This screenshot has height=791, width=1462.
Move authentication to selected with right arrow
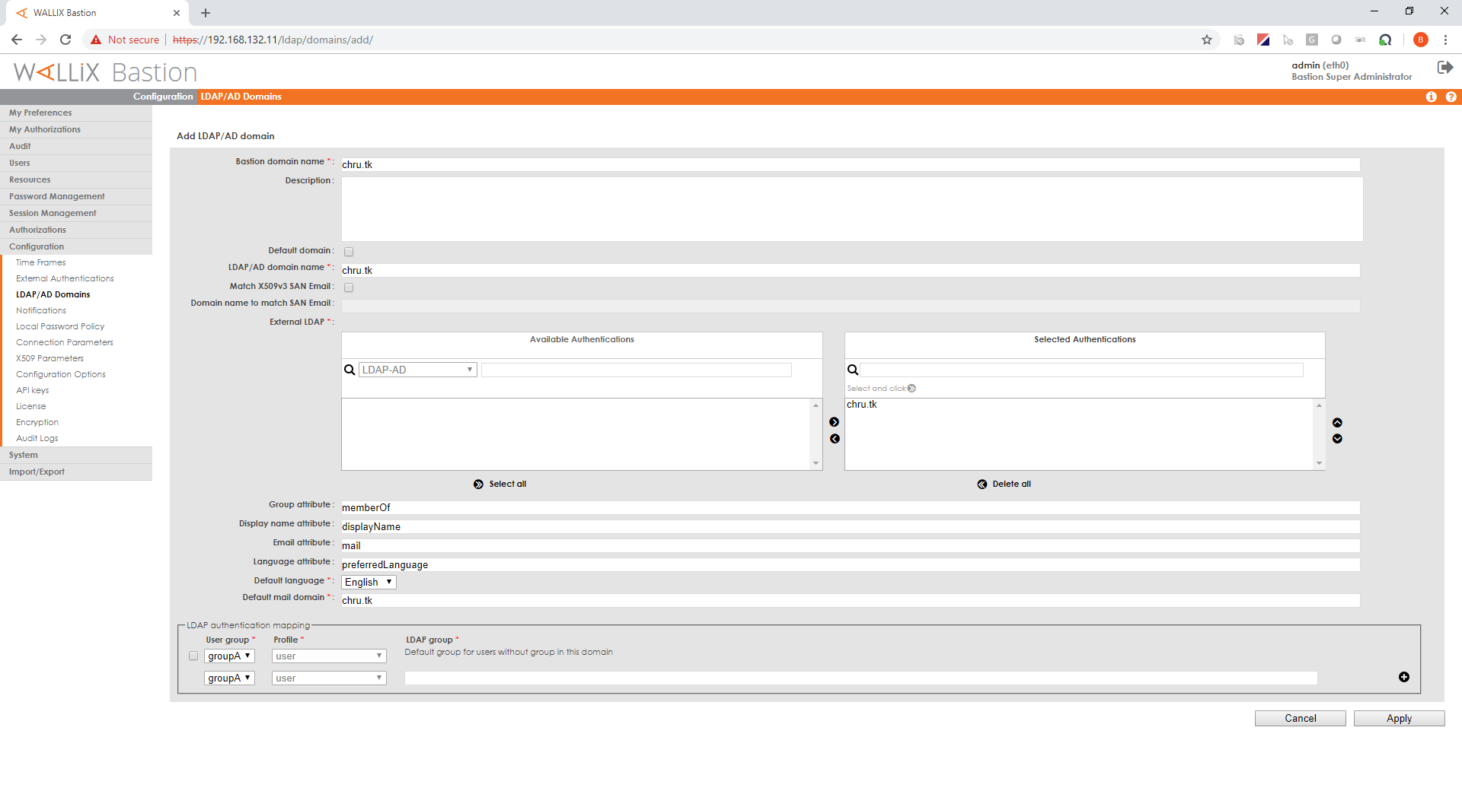pyautogui.click(x=834, y=422)
